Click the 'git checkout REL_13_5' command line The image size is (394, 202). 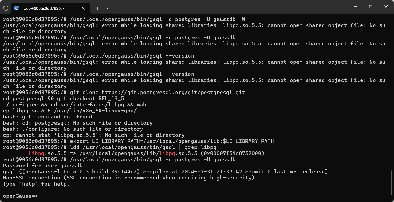coord(63,98)
